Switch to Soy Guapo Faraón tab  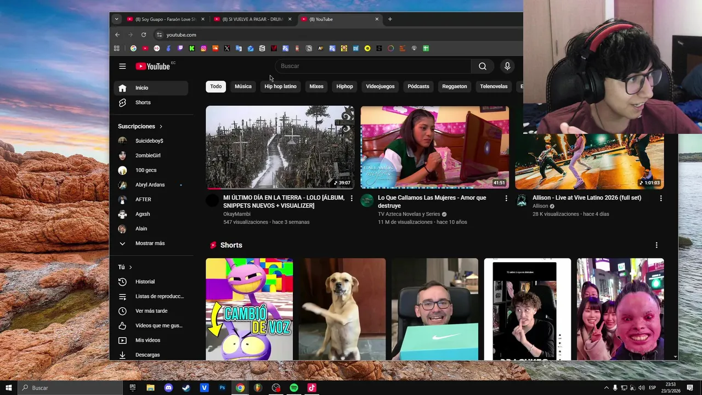pos(166,19)
